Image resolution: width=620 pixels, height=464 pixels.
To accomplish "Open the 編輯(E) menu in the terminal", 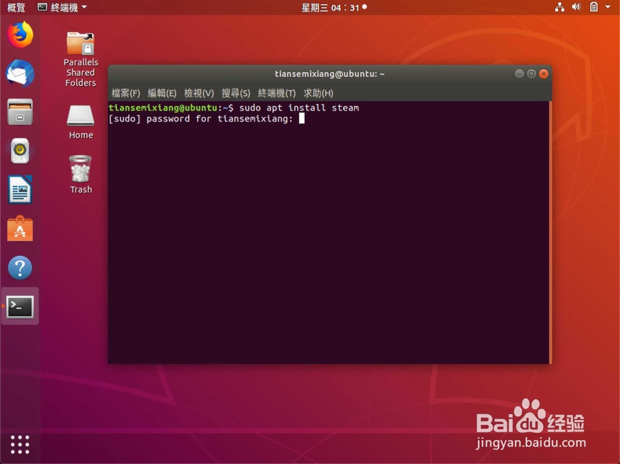I will pos(162,93).
